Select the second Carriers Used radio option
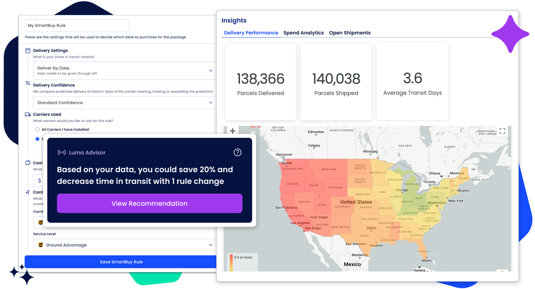Screen dimensions: 535x289 coord(37,139)
